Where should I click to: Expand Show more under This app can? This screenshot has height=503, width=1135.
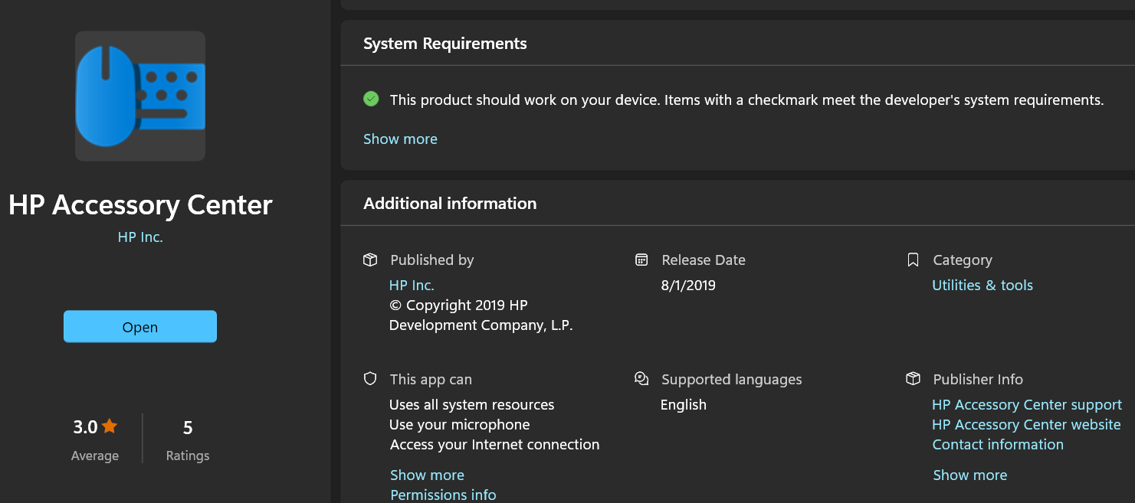pos(427,475)
